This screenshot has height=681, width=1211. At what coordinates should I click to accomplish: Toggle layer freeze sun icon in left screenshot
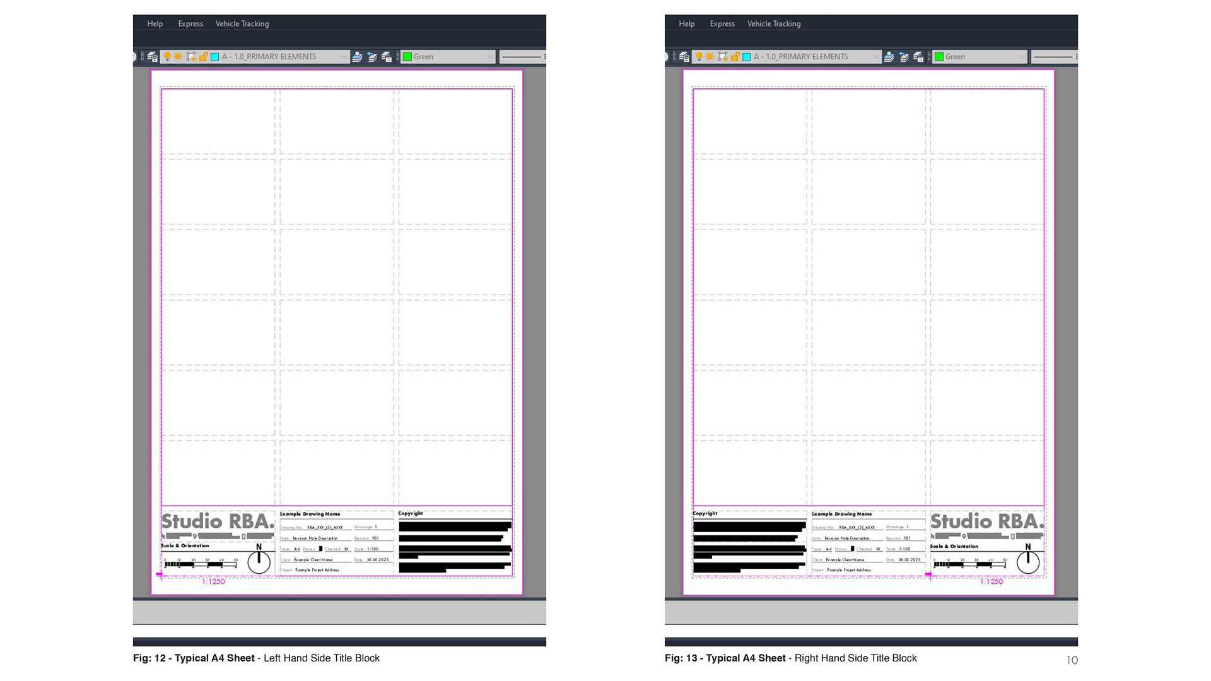(178, 57)
